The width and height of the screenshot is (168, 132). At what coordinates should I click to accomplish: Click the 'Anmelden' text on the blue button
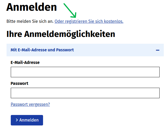tap(29, 120)
